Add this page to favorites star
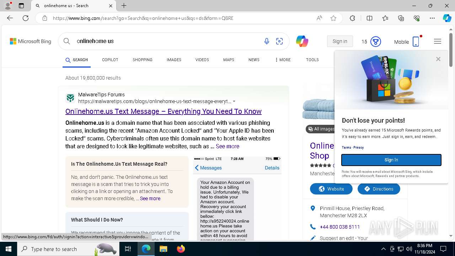The height and width of the screenshot is (256, 455). (x=333, y=18)
